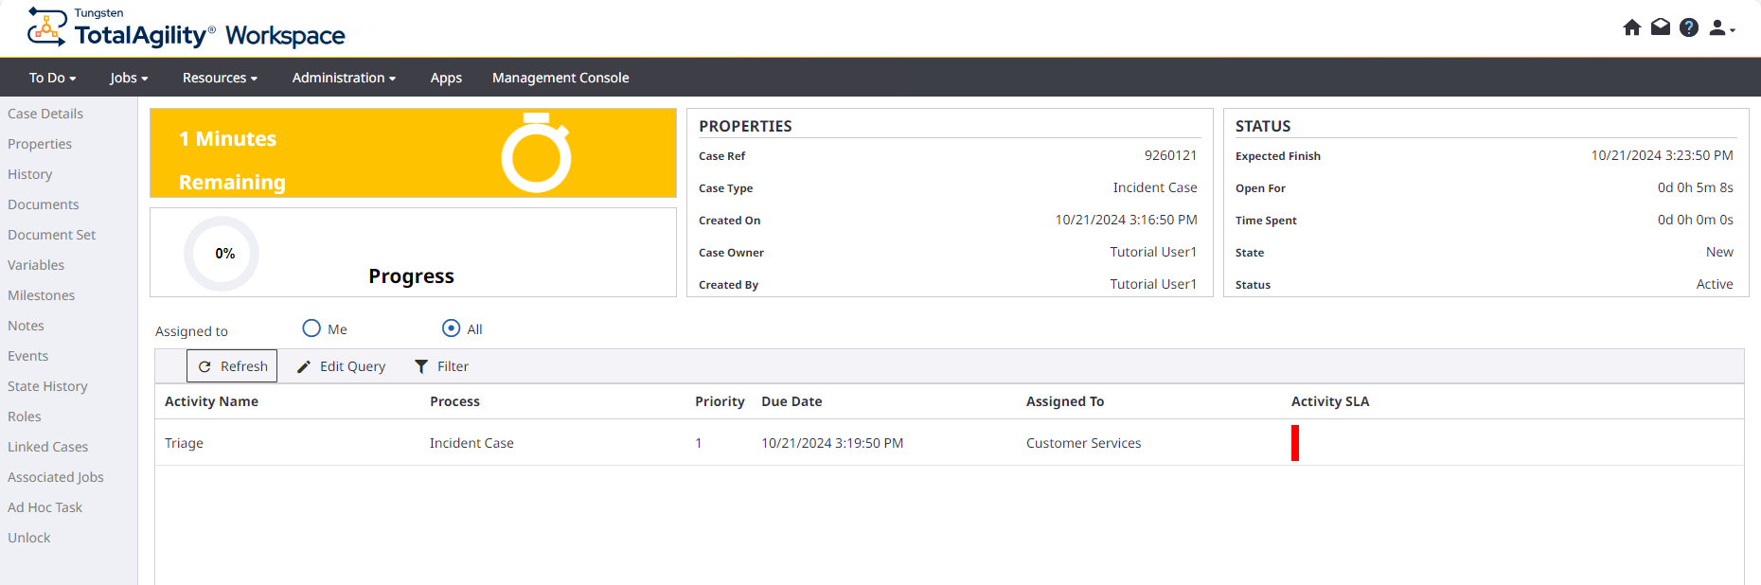
Task: Click the Help question mark icon
Action: tap(1688, 27)
